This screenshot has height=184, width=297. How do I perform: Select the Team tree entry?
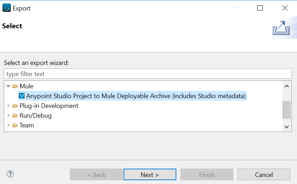coord(27,125)
